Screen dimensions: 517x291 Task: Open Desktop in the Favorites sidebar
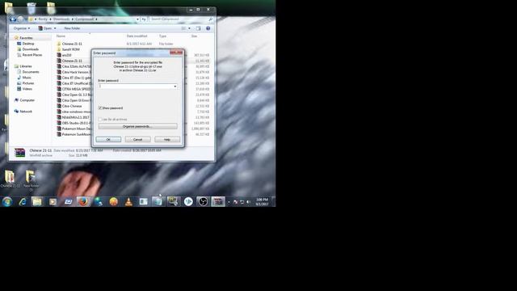[x=28, y=44]
